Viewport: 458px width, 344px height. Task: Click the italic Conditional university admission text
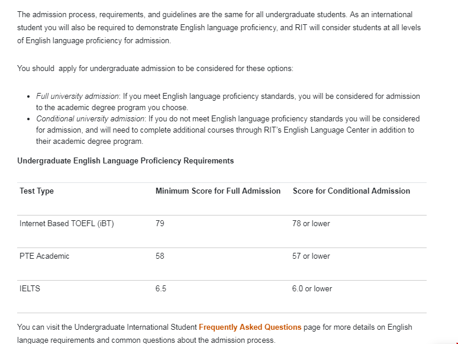90,118
